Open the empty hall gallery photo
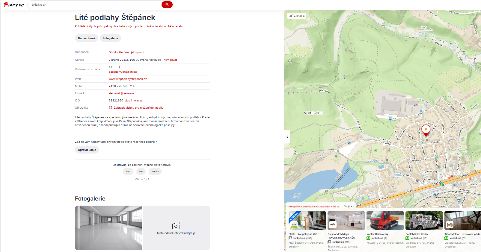 pyautogui.click(x=108, y=228)
